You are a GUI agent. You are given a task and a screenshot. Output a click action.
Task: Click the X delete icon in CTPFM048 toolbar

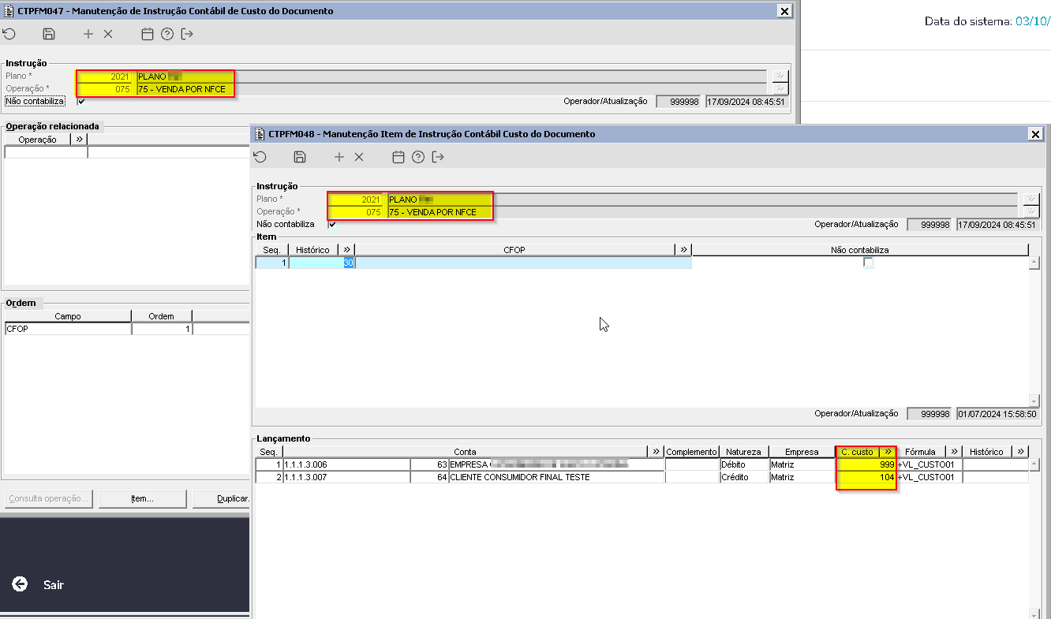pyautogui.click(x=359, y=157)
